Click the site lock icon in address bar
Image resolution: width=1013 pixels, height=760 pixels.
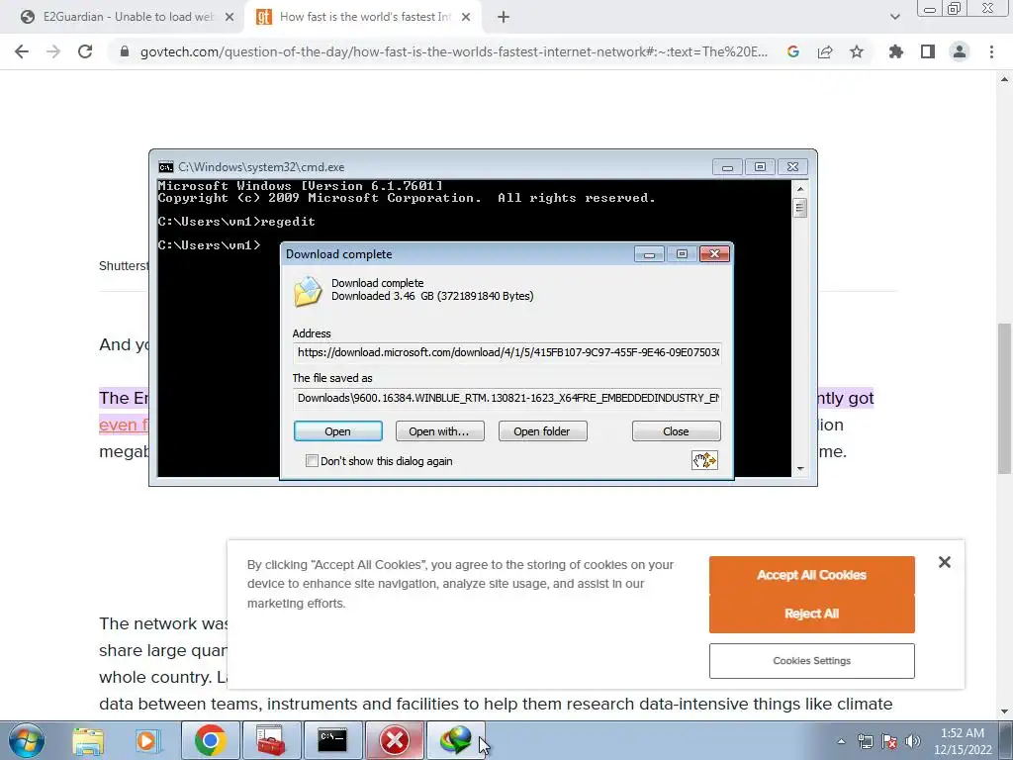[x=125, y=51]
